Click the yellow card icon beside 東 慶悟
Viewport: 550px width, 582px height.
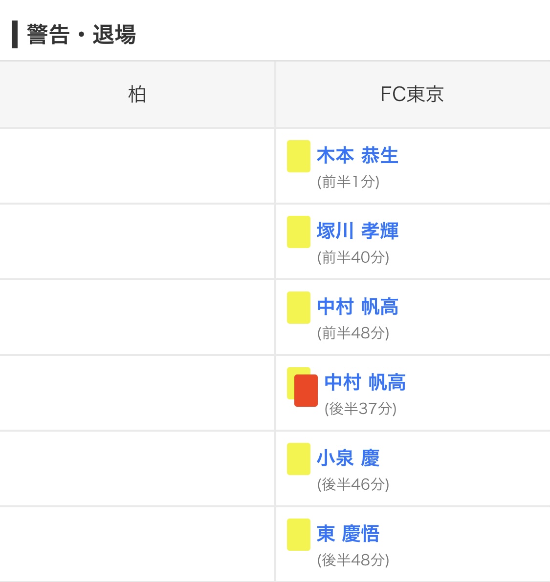point(298,535)
